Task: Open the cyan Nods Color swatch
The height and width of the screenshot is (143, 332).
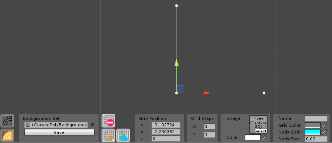Action: point(313,132)
